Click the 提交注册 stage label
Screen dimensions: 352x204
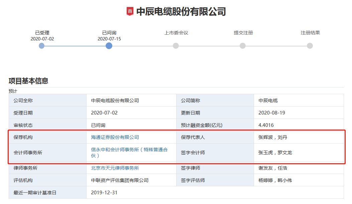pyautogui.click(x=243, y=33)
